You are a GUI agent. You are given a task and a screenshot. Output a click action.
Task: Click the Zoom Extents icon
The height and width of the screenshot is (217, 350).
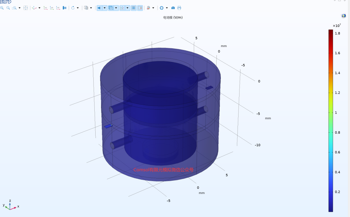tap(26, 8)
